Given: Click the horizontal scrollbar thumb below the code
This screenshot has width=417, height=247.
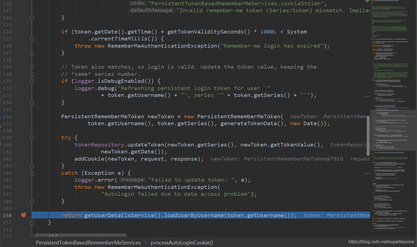Looking at the screenshot, I should [81, 235].
